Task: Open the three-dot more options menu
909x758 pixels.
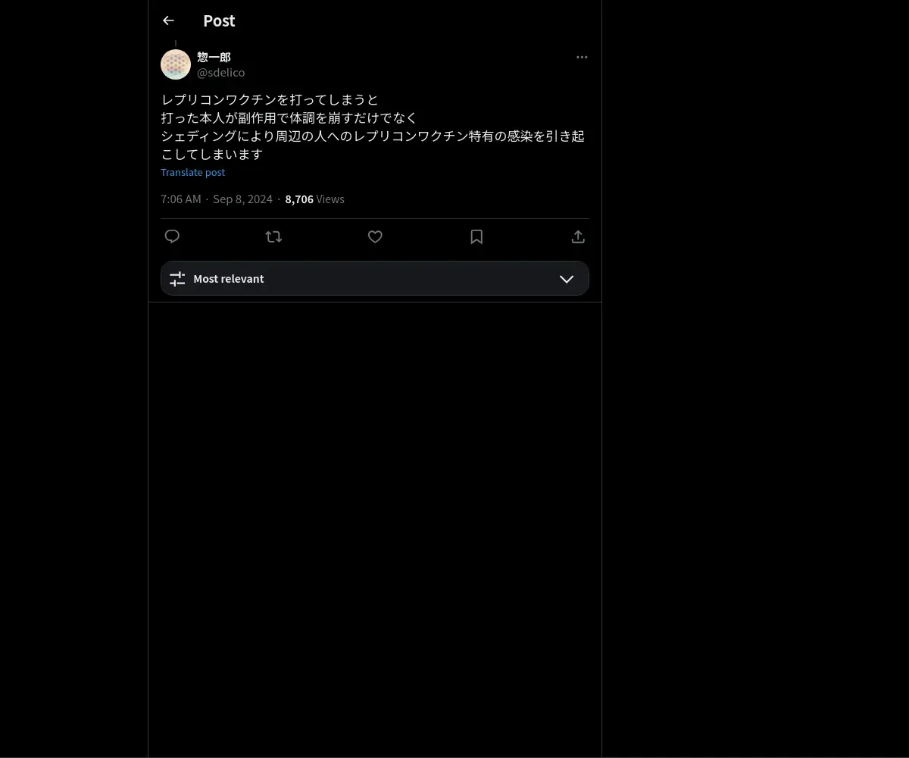Action: click(x=582, y=57)
